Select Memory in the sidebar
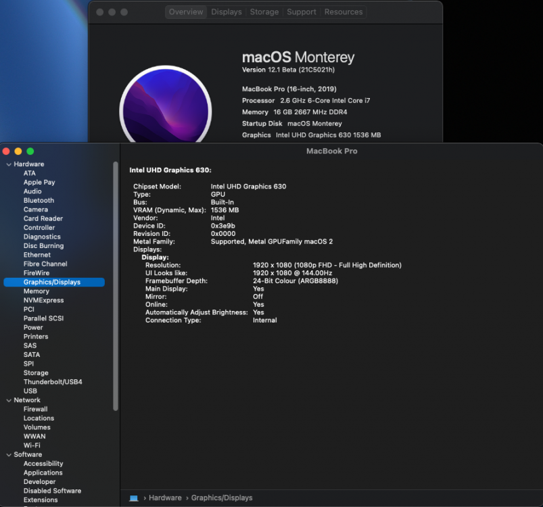 (37, 291)
